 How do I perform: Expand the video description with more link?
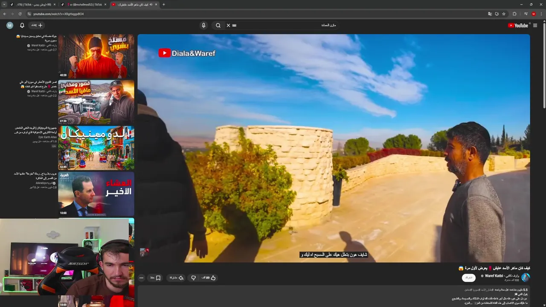[x=468, y=303]
